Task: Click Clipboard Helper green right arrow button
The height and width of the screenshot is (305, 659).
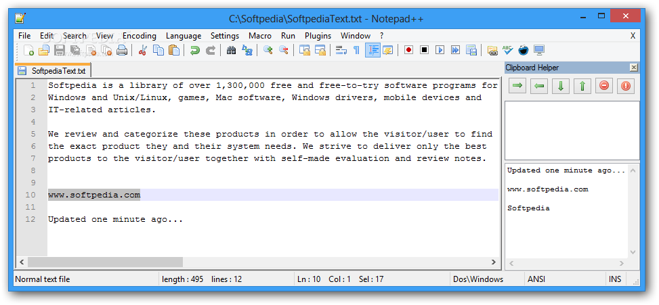Action: [517, 86]
